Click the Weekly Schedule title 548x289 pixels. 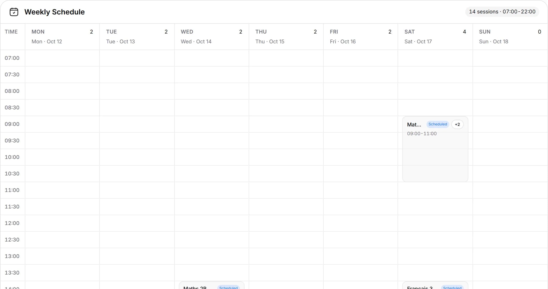pyautogui.click(x=55, y=12)
